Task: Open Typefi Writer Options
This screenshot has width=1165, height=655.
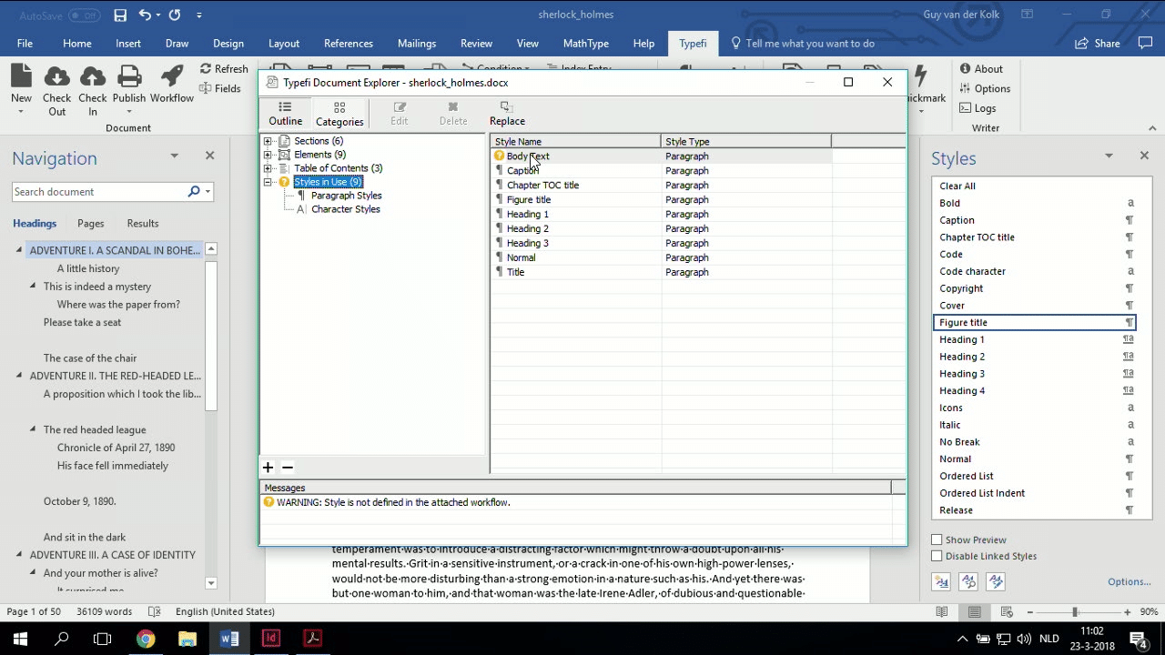Action: click(985, 88)
